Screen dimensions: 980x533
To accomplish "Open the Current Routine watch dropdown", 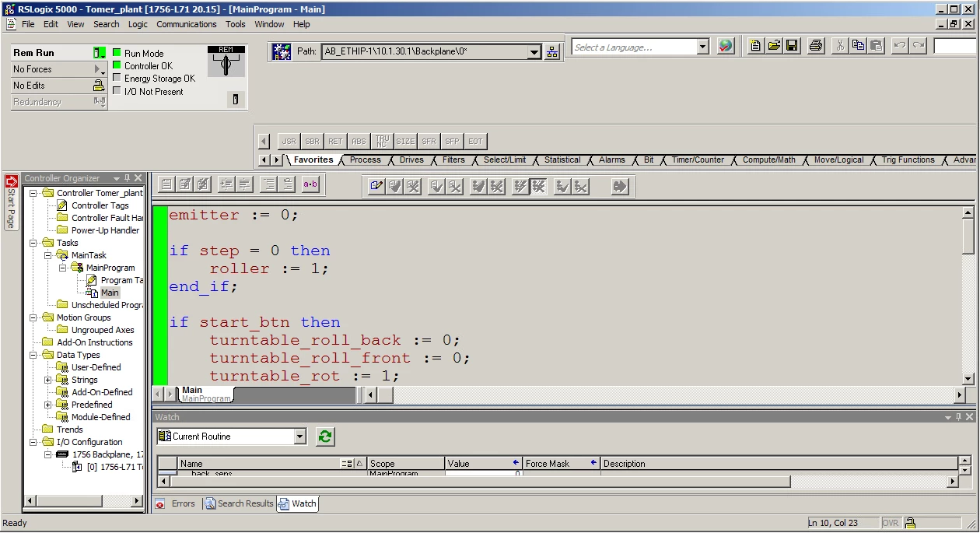I will point(300,437).
